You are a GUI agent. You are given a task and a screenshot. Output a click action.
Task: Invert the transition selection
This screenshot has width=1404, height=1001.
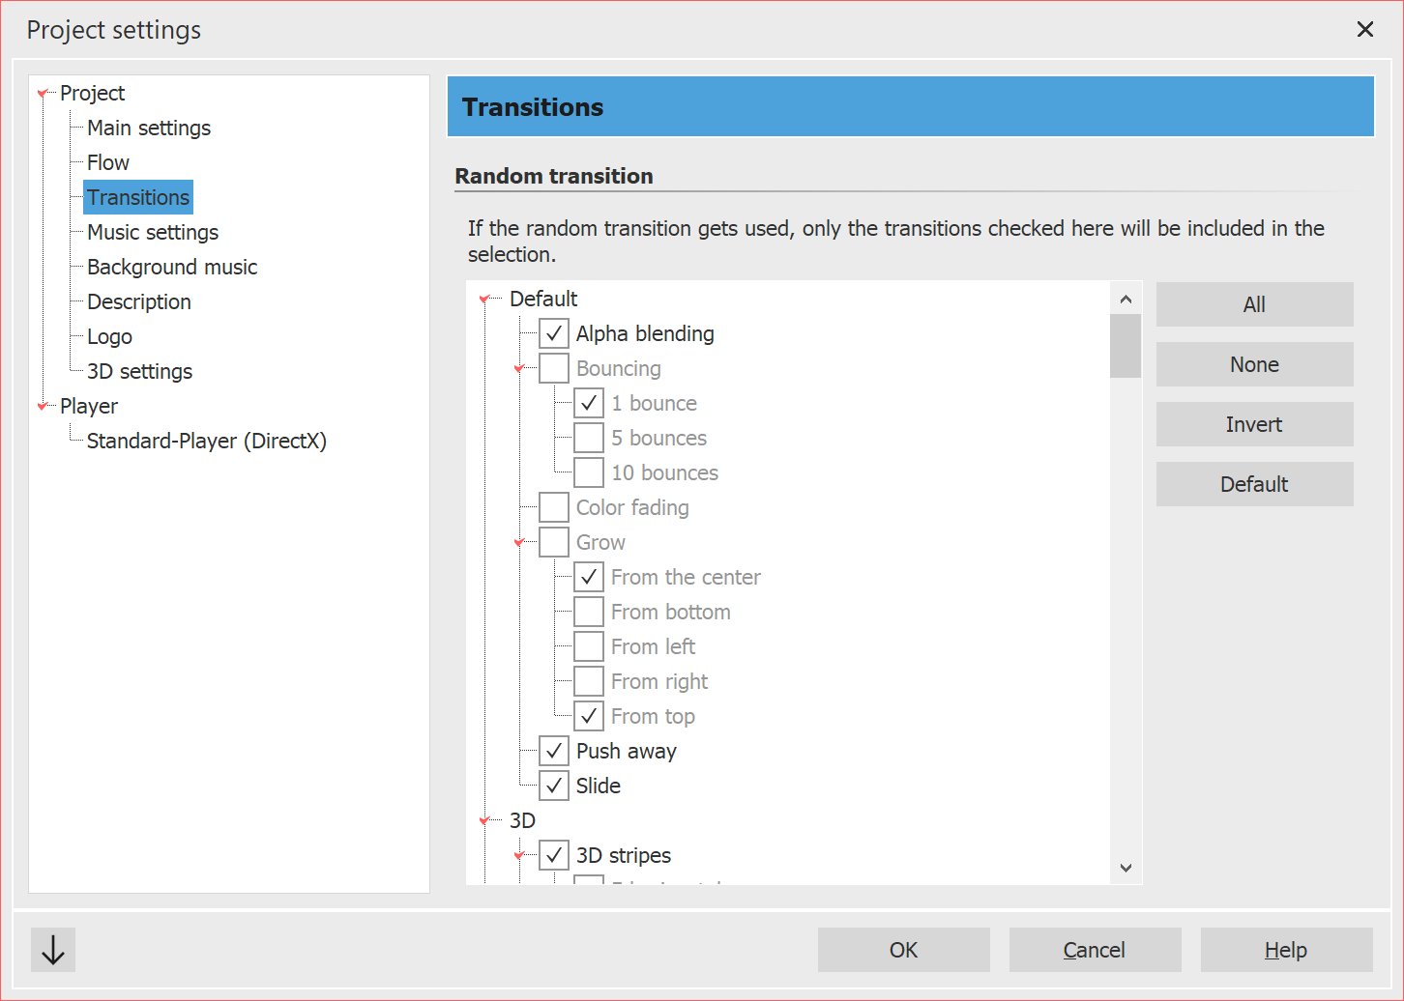point(1254,423)
